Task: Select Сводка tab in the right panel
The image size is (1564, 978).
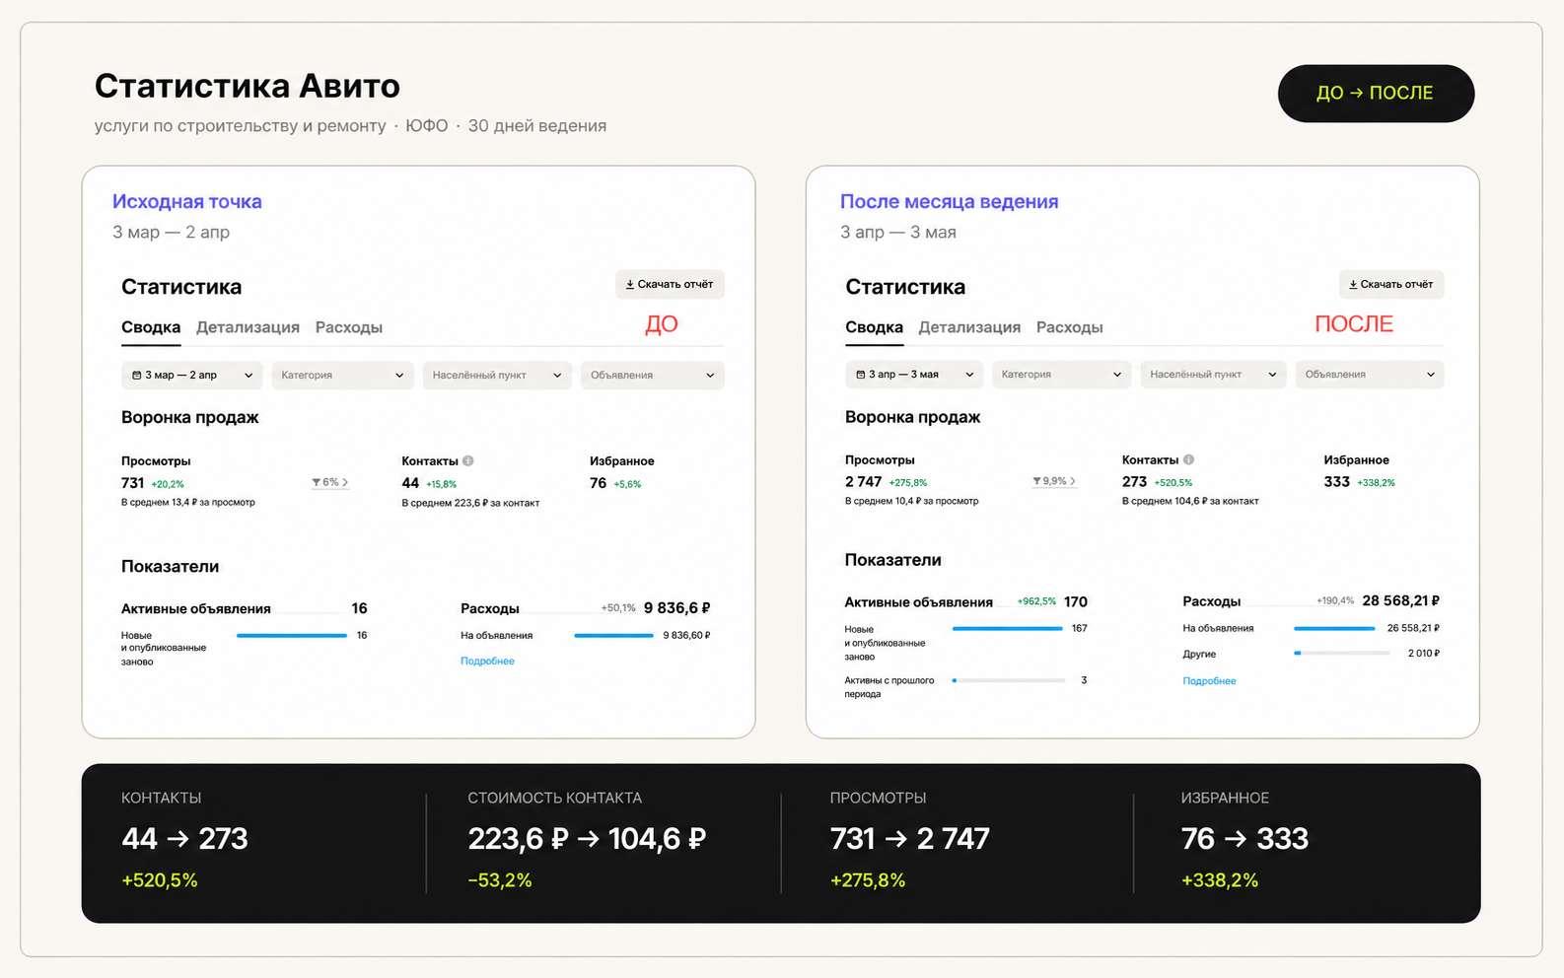Action: click(874, 327)
